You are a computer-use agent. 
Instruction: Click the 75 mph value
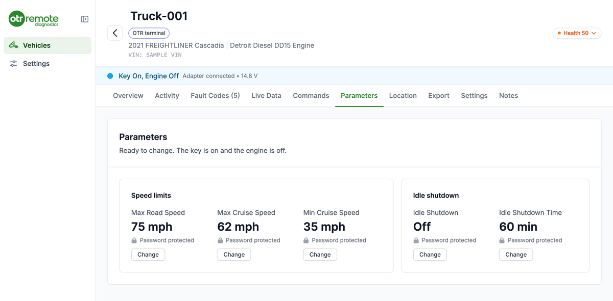pos(152,227)
